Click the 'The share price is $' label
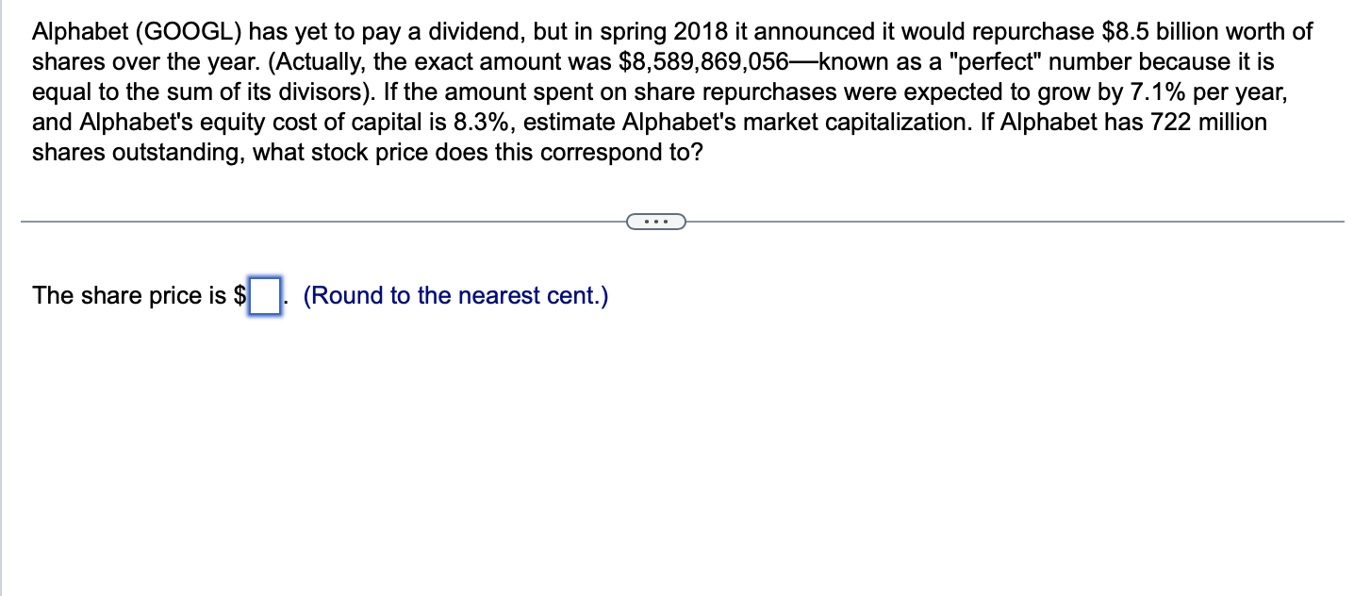The height and width of the screenshot is (596, 1354). [136, 295]
